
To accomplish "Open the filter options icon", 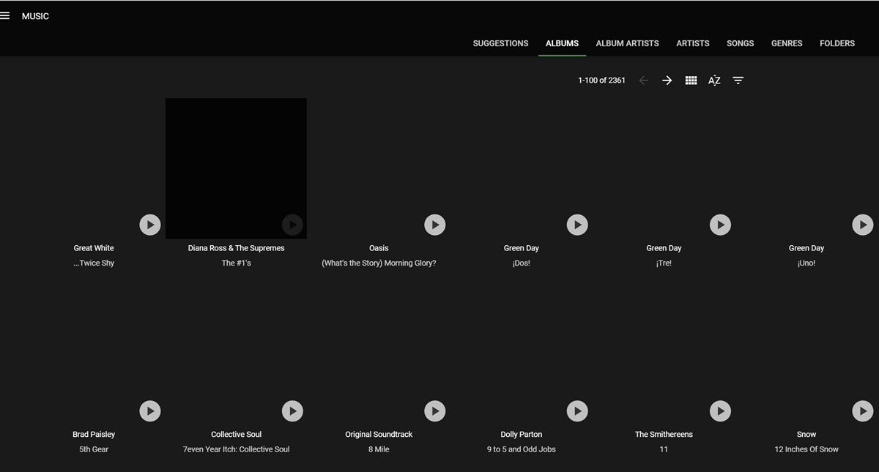I will click(x=738, y=80).
